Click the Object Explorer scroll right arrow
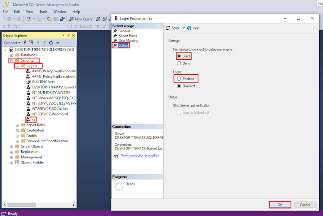 (74, 205)
